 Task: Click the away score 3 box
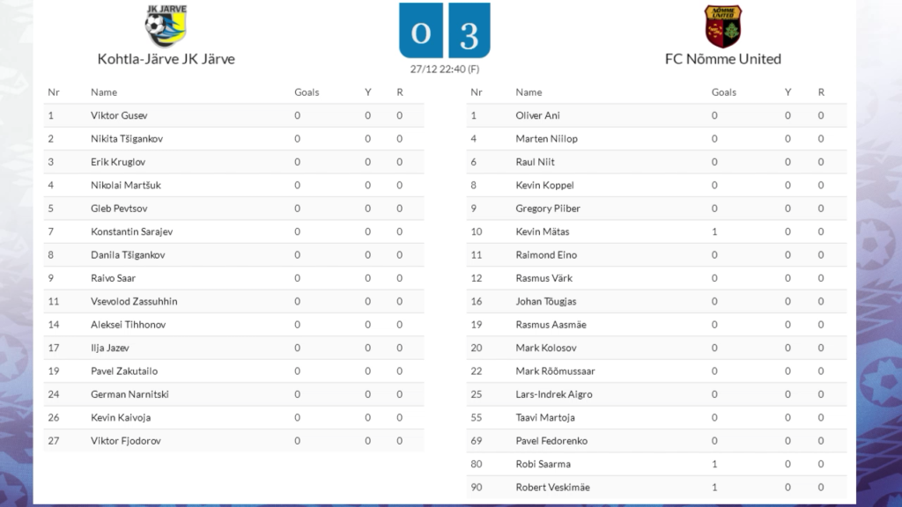coord(469,31)
